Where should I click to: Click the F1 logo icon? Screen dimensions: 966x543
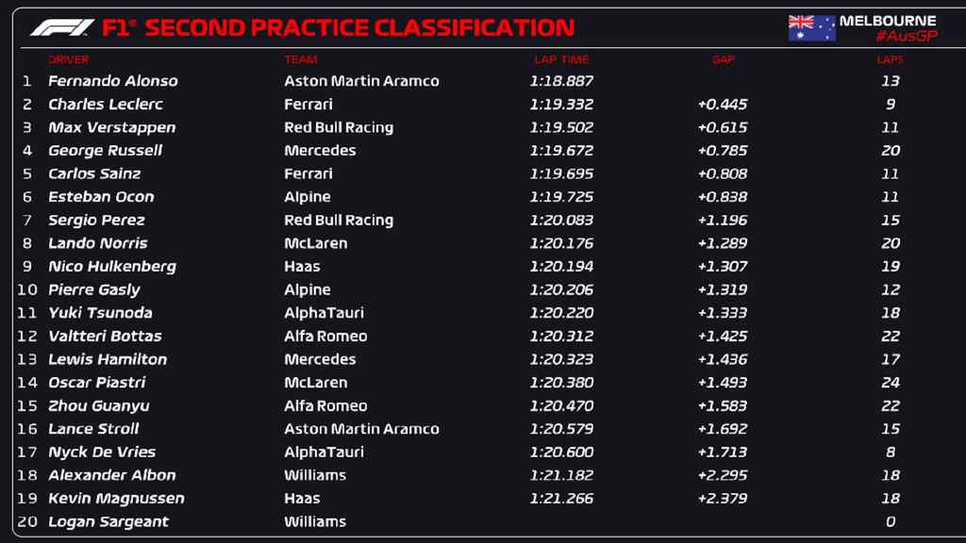tap(61, 27)
